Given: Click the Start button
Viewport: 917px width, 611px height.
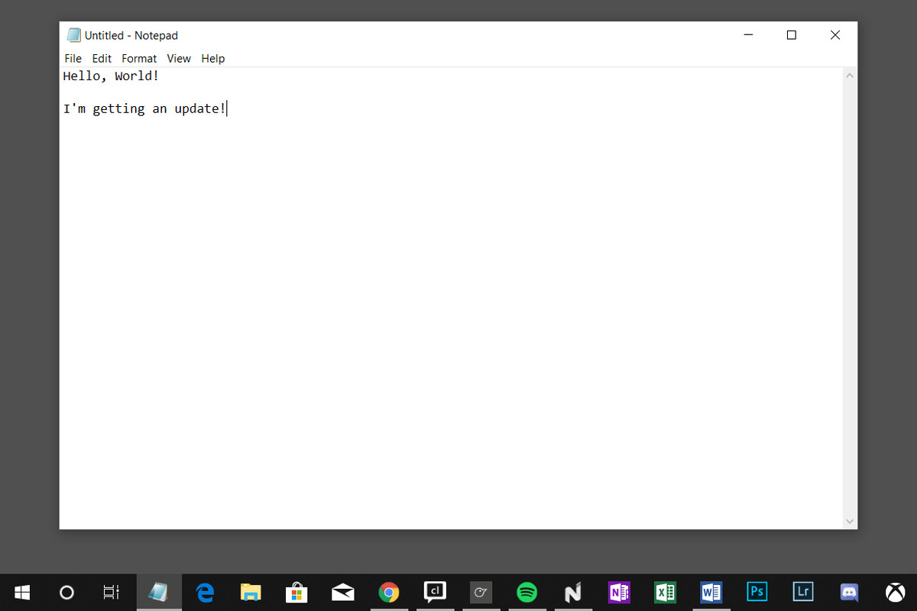Looking at the screenshot, I should tap(21, 592).
